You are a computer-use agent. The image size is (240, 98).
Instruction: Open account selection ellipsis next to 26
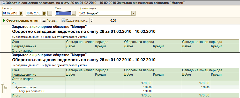click(x=74, y=13)
